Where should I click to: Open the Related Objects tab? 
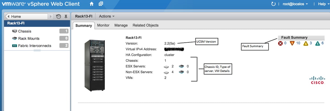point(145,25)
